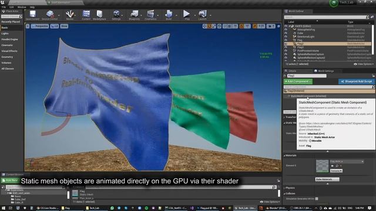Open World Outliner View Options

pos(364,64)
